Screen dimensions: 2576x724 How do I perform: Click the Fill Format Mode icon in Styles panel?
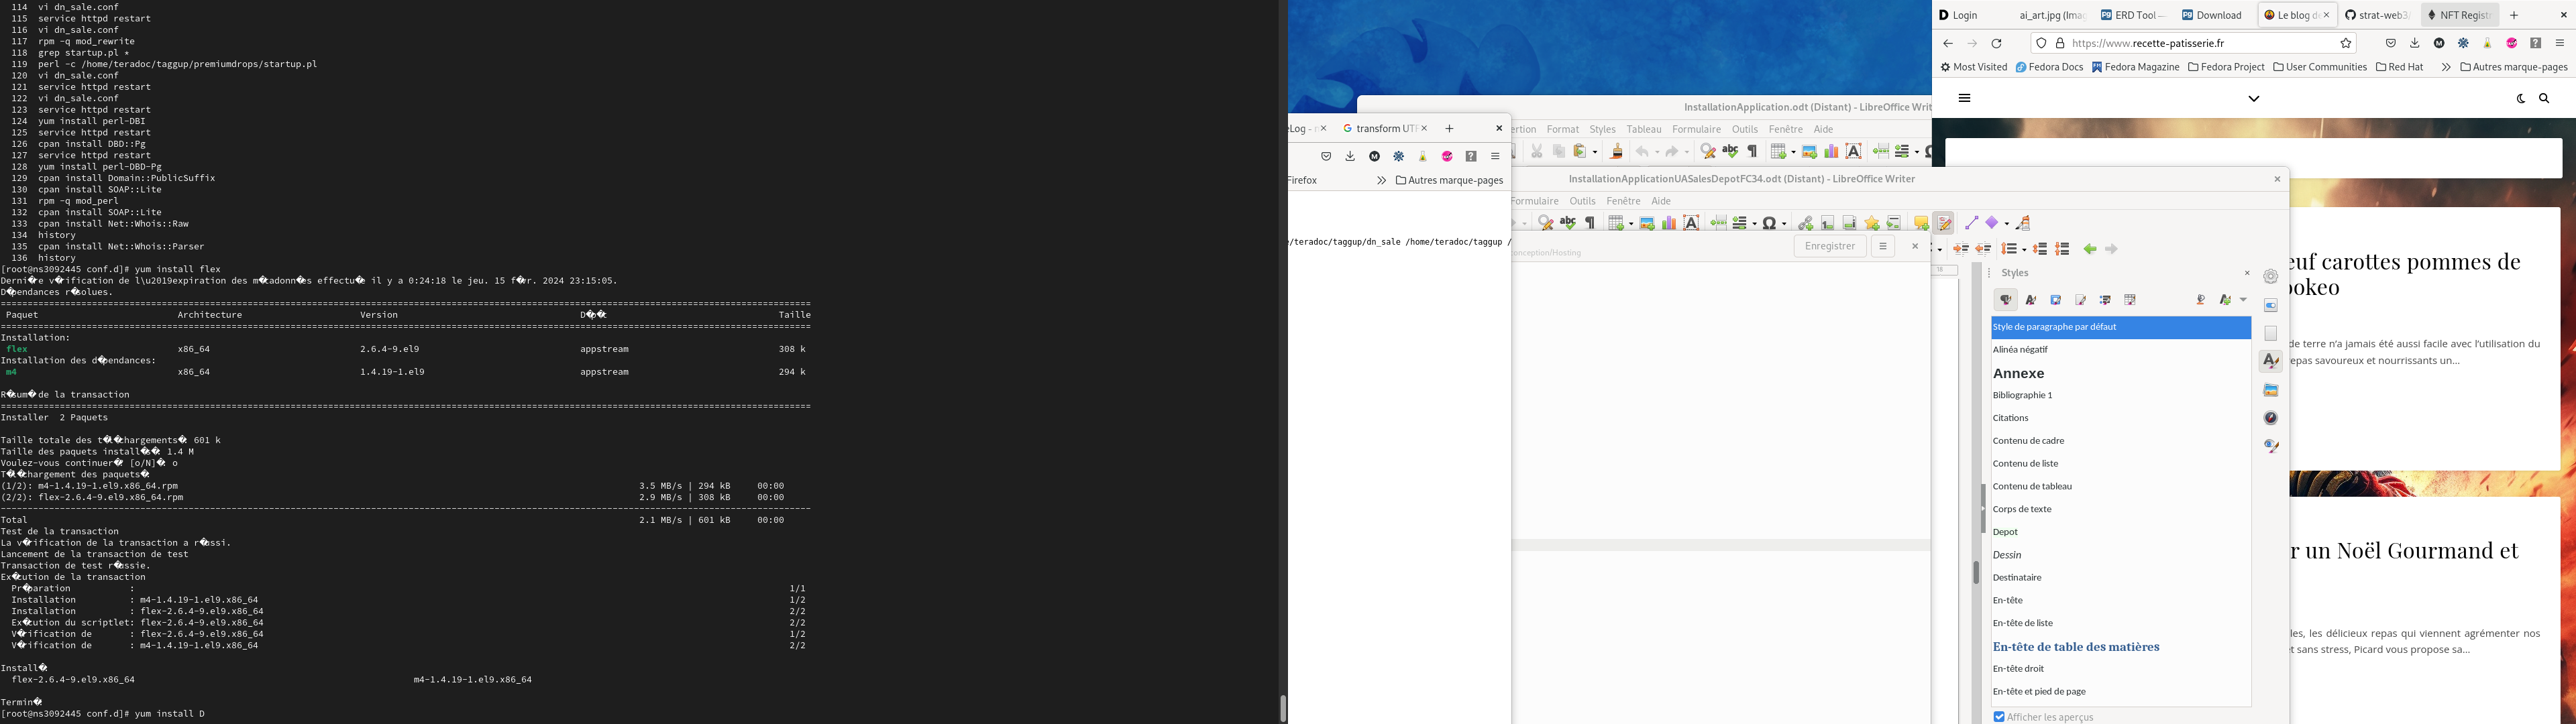click(2200, 300)
